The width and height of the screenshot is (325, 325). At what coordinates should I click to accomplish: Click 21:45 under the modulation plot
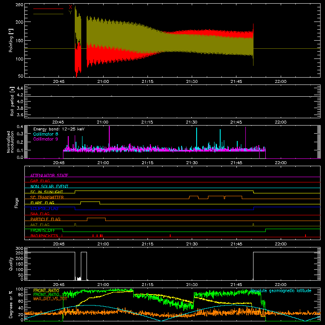236,163
